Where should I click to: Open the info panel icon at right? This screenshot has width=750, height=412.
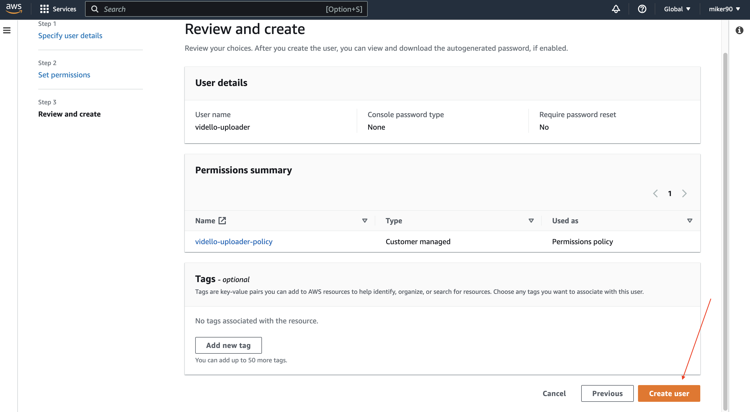[x=739, y=30]
